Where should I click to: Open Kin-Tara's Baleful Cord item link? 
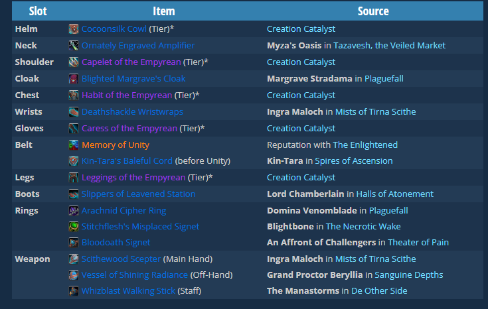[x=127, y=161]
